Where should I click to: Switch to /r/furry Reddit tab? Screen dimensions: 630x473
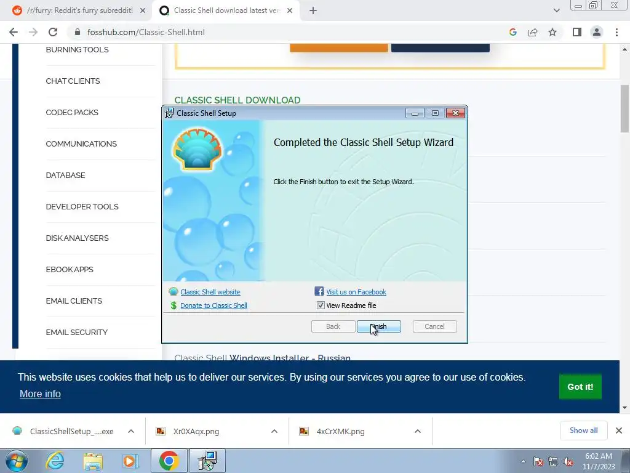pyautogui.click(x=79, y=10)
